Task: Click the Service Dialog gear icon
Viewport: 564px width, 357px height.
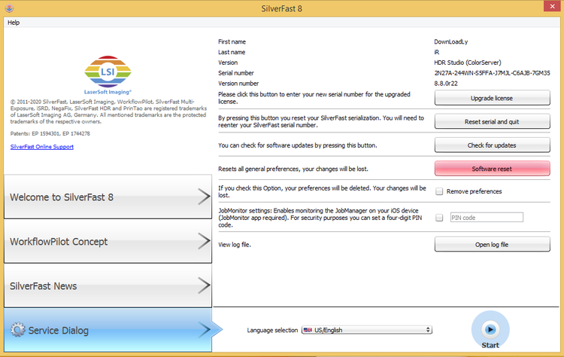Action: coord(18,330)
